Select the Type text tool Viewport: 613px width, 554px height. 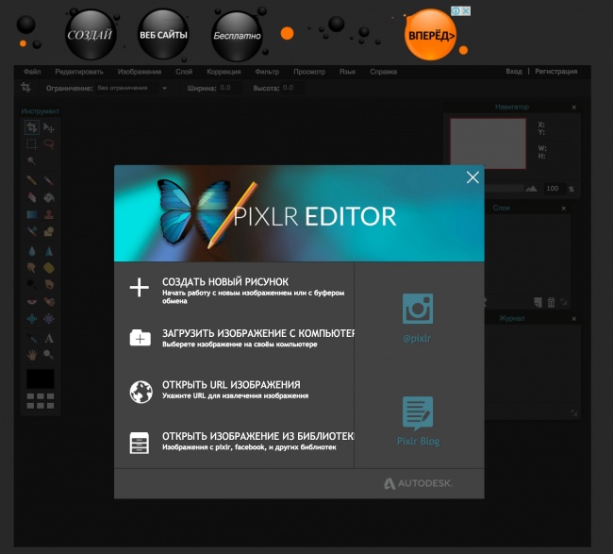[49, 338]
